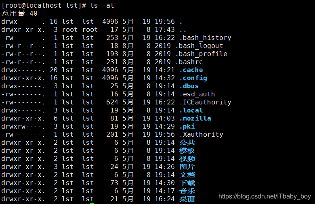Viewport: 315px width, 204px height.
Task: Select the '.bashrc' file name
Action: (189, 62)
